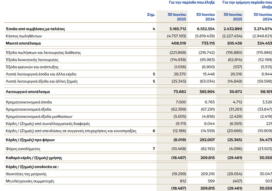
Task: Click the "Για την περίοδο που έληξε" header
Action: pyautogui.click(x=192, y=2)
